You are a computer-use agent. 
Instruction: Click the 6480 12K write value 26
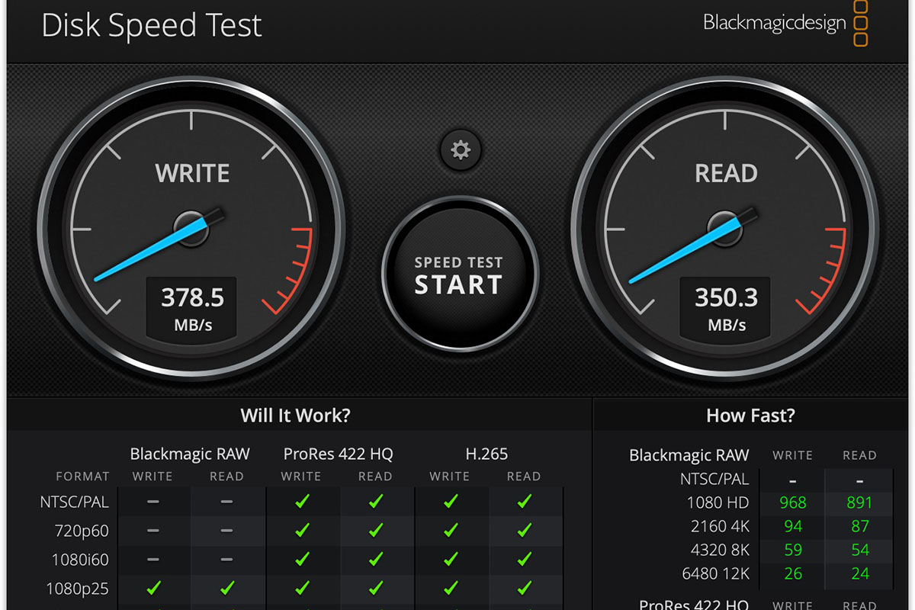(793, 574)
